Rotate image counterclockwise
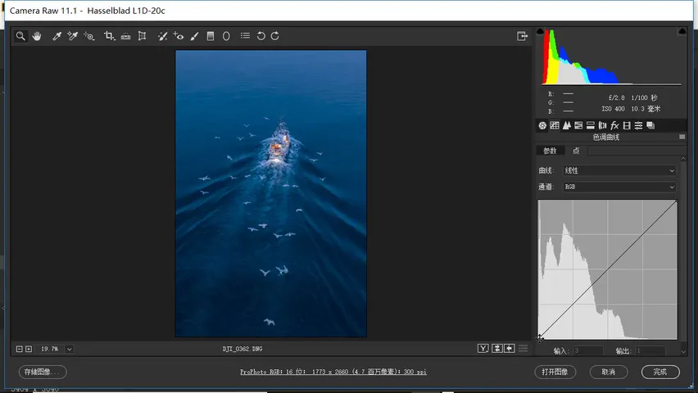Screen dimensions: 698x393 click(261, 36)
